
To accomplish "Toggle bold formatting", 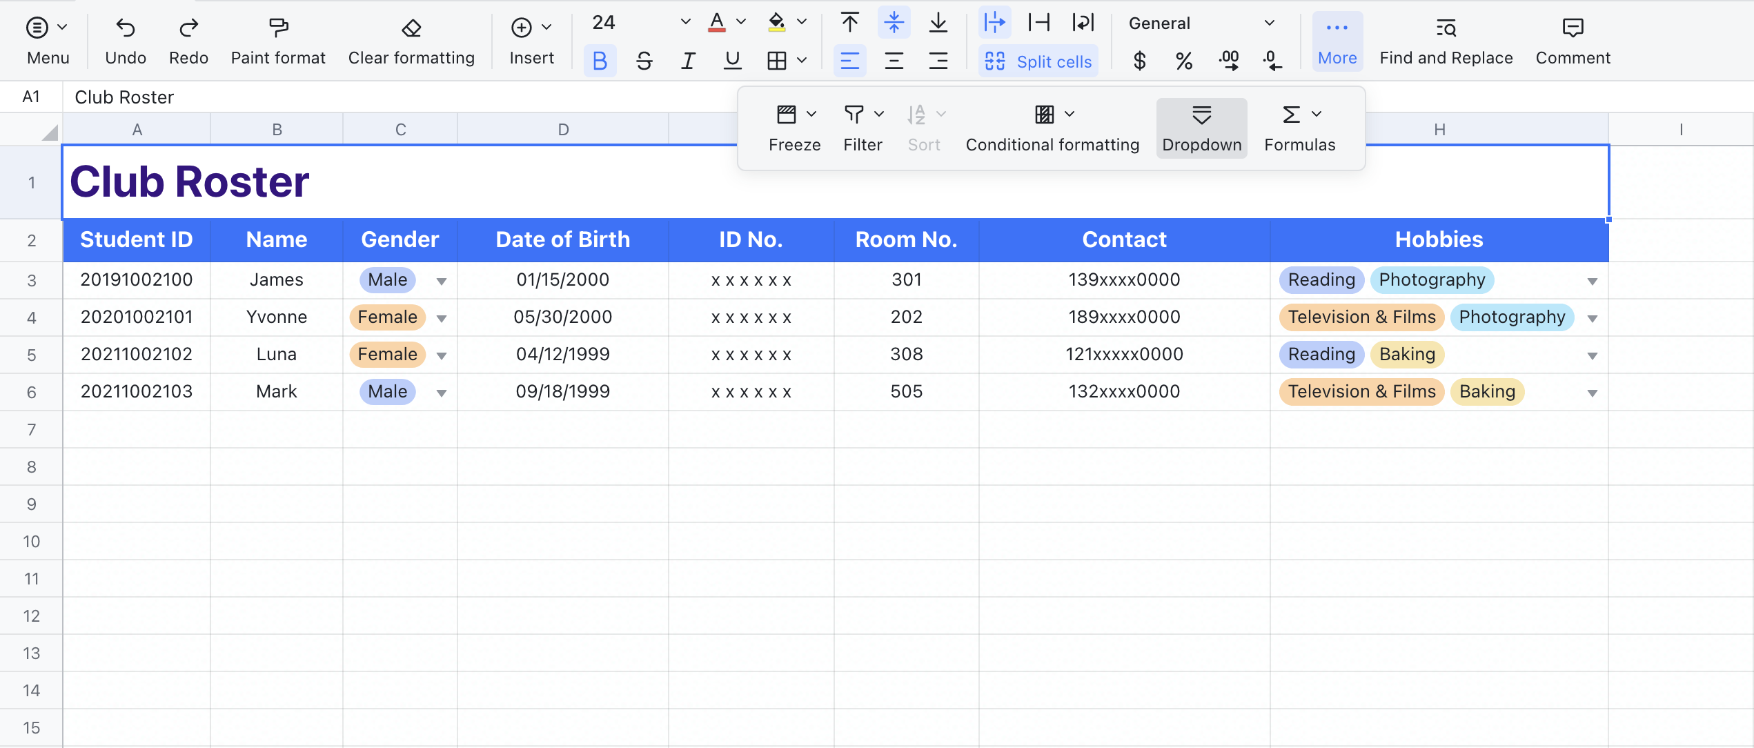I will coord(600,61).
